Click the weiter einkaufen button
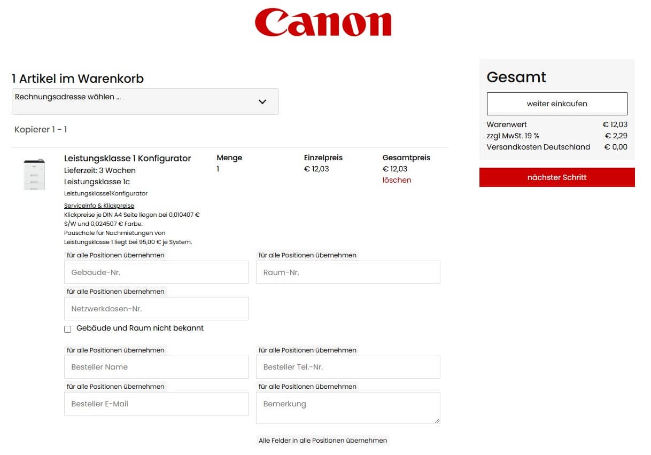The image size is (651, 455). (x=556, y=104)
